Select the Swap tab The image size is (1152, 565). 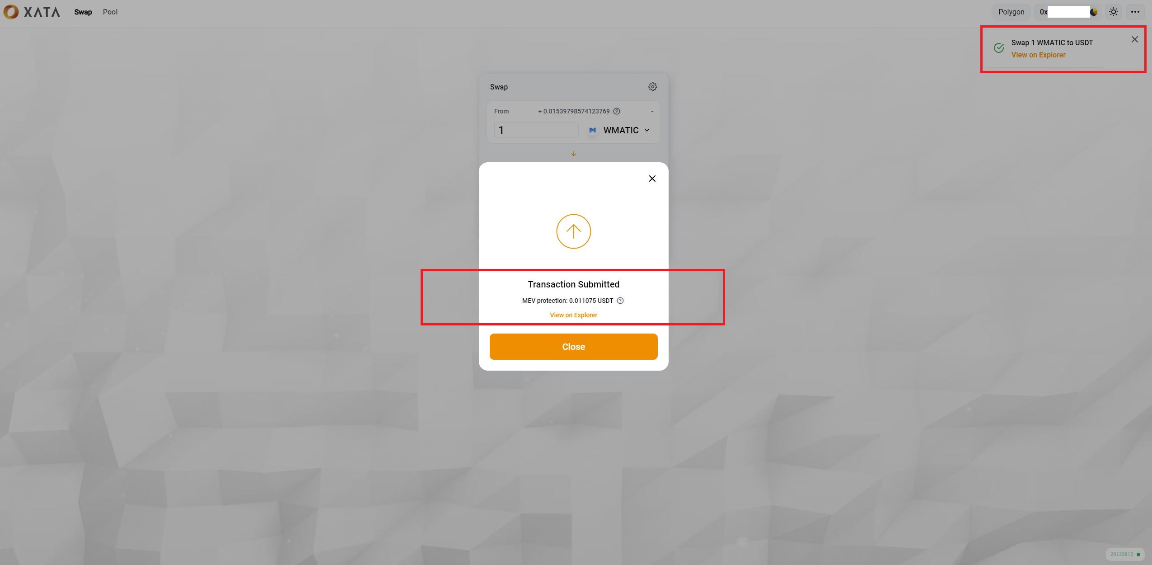[x=83, y=12]
